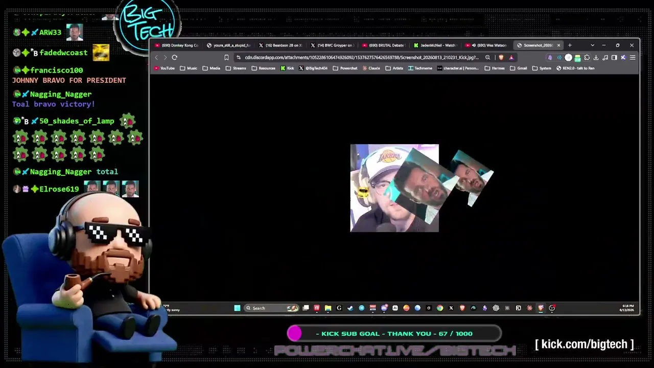Open the character.ai bookmark

458,68
